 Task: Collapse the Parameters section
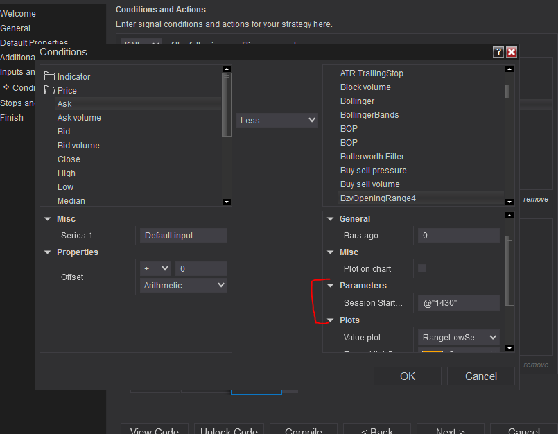330,286
